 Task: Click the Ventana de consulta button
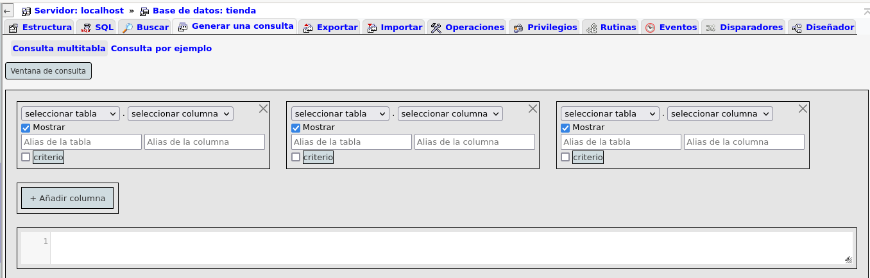(x=48, y=71)
